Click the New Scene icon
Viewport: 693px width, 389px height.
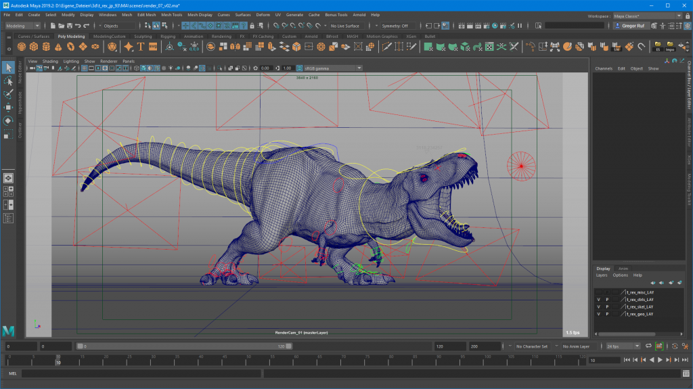click(53, 26)
